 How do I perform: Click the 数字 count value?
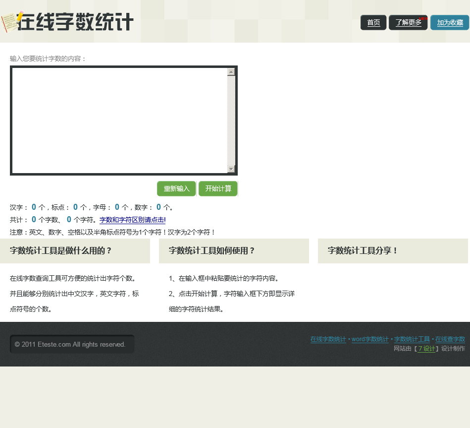pyautogui.click(x=159, y=207)
